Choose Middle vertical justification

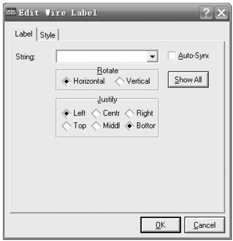(x=96, y=126)
